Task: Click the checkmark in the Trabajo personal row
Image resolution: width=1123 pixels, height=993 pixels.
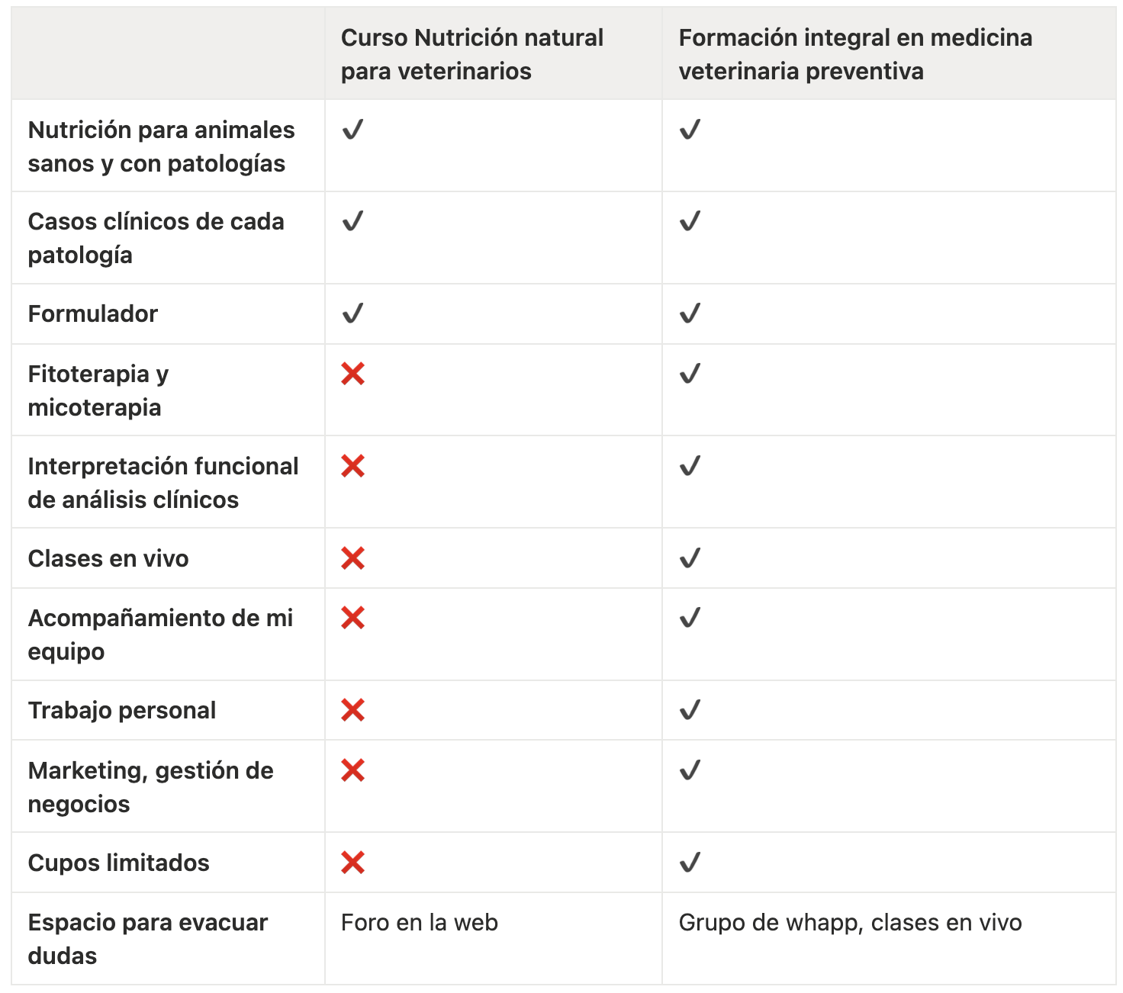Action: click(x=690, y=710)
